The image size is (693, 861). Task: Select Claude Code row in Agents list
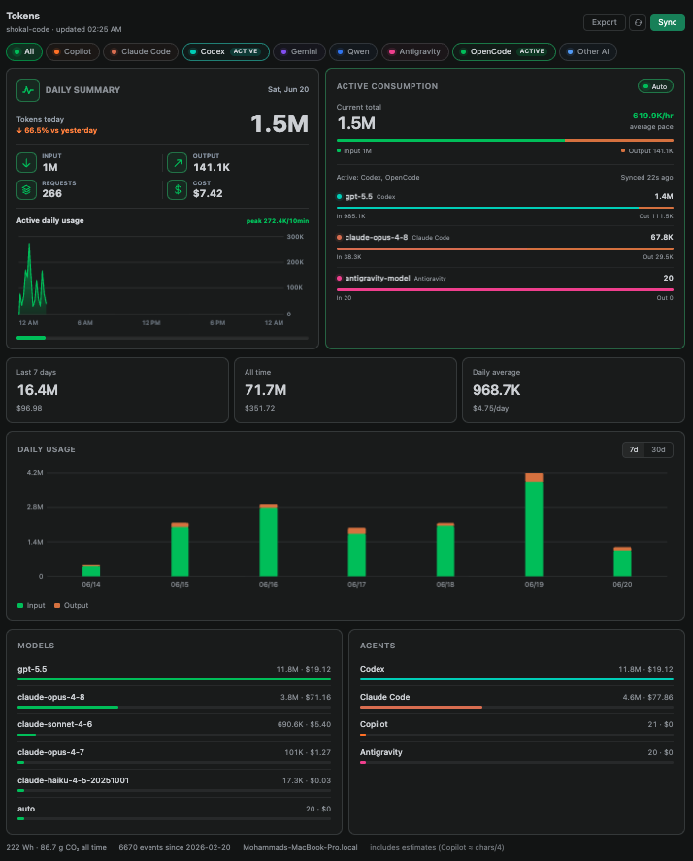tap(516, 700)
